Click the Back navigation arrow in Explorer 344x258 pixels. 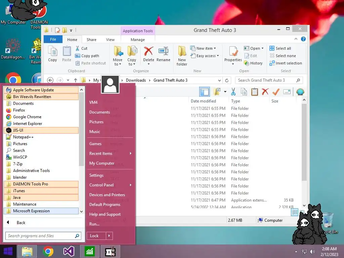(x=50, y=80)
